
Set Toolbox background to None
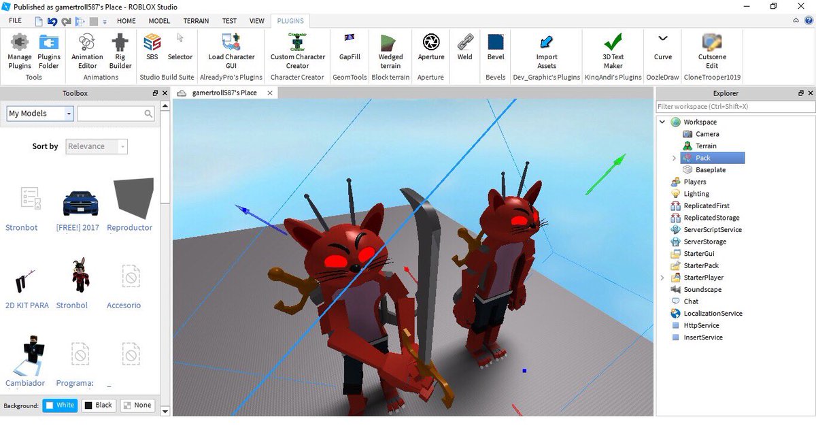[137, 405]
